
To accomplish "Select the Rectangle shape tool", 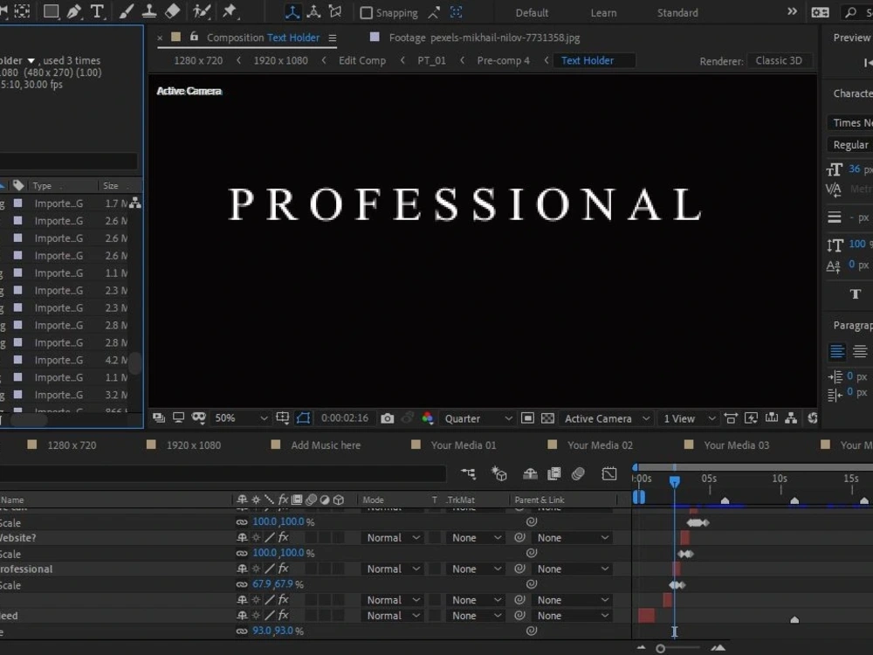I will [x=52, y=11].
